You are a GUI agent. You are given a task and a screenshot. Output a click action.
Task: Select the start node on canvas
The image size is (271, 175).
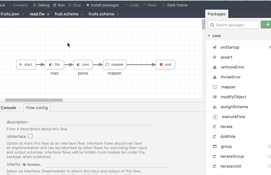26,65
